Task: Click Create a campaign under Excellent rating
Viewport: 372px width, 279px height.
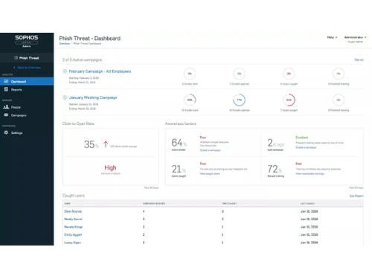Action: (x=306, y=147)
